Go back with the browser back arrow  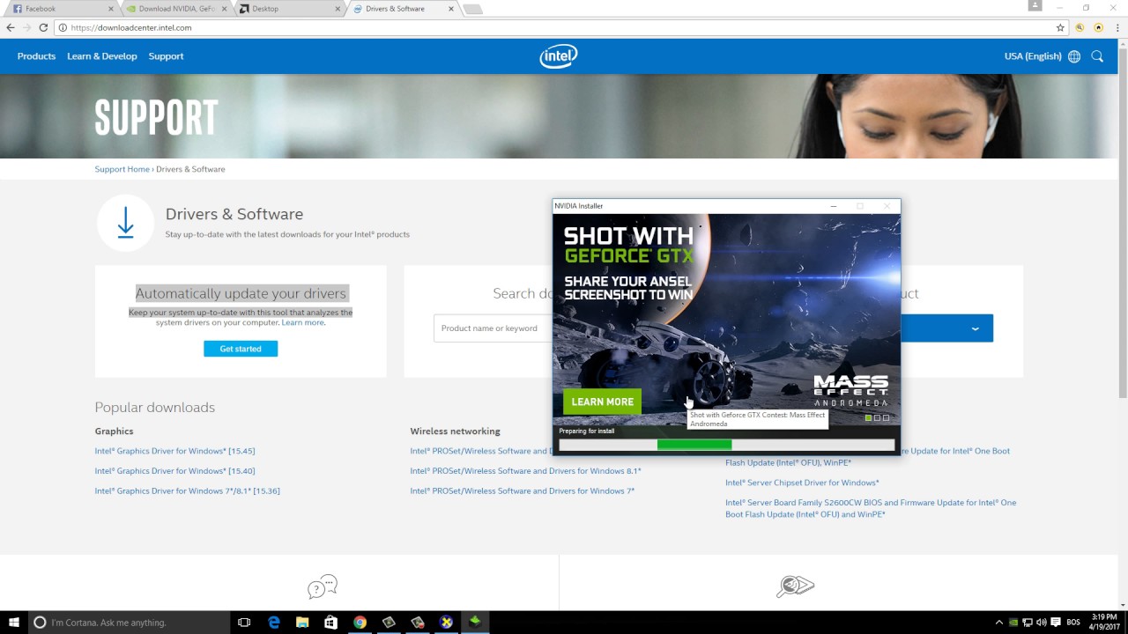tap(11, 27)
